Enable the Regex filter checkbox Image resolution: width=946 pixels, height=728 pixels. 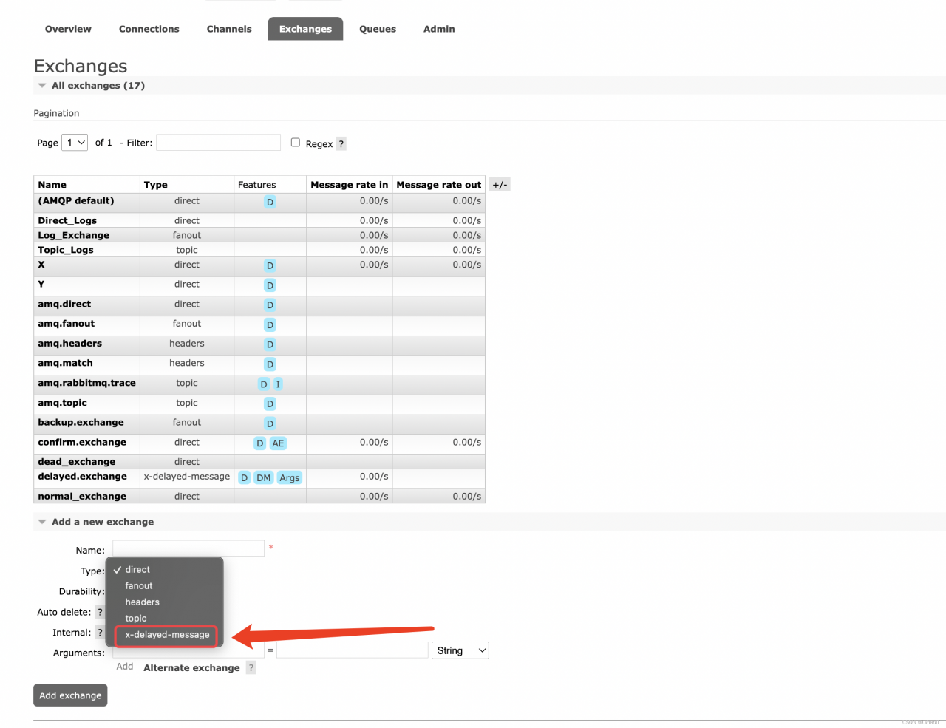pyautogui.click(x=296, y=143)
